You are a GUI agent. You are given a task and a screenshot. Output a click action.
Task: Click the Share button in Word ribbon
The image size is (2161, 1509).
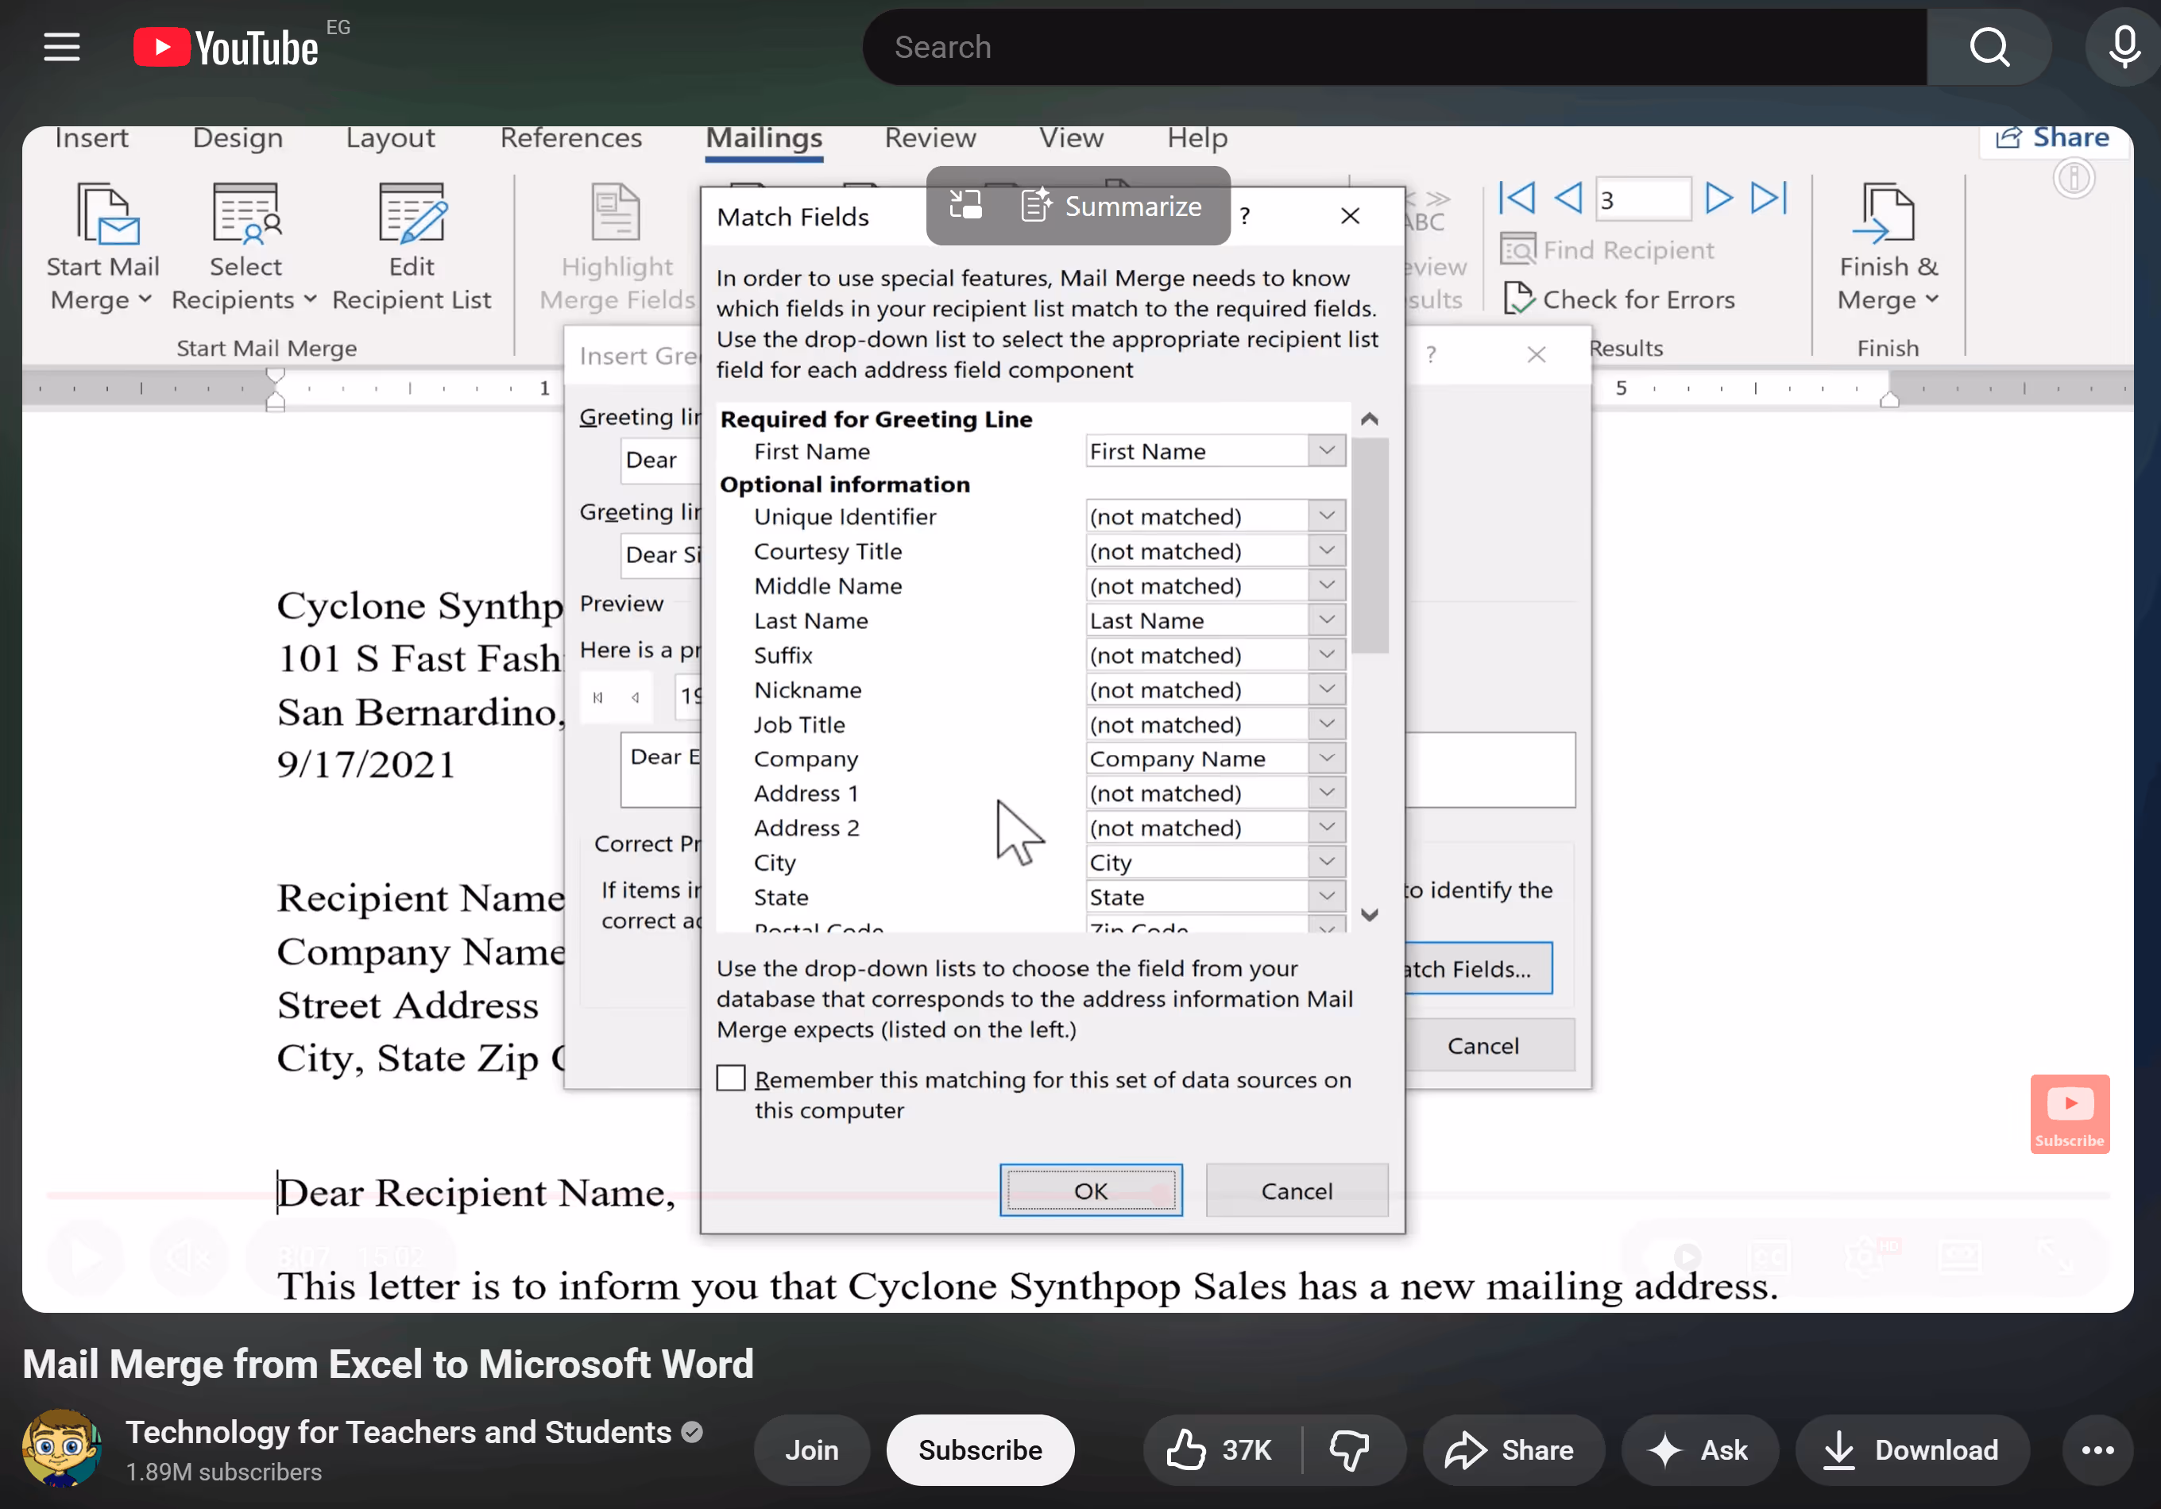pyautogui.click(x=2053, y=137)
